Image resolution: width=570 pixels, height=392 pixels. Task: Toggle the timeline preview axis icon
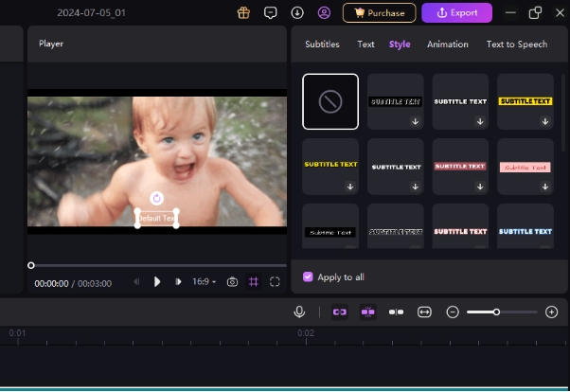click(x=396, y=312)
